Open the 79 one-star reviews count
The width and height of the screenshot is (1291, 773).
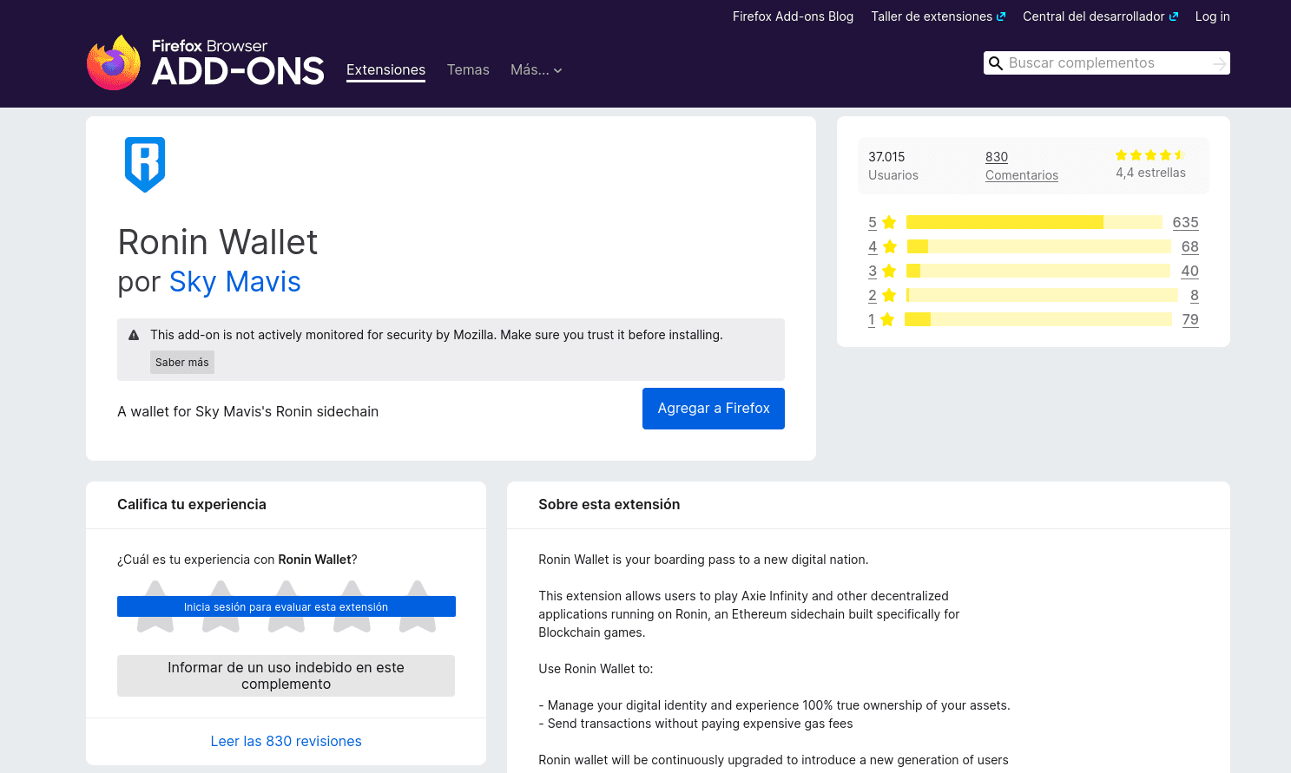pos(1190,319)
